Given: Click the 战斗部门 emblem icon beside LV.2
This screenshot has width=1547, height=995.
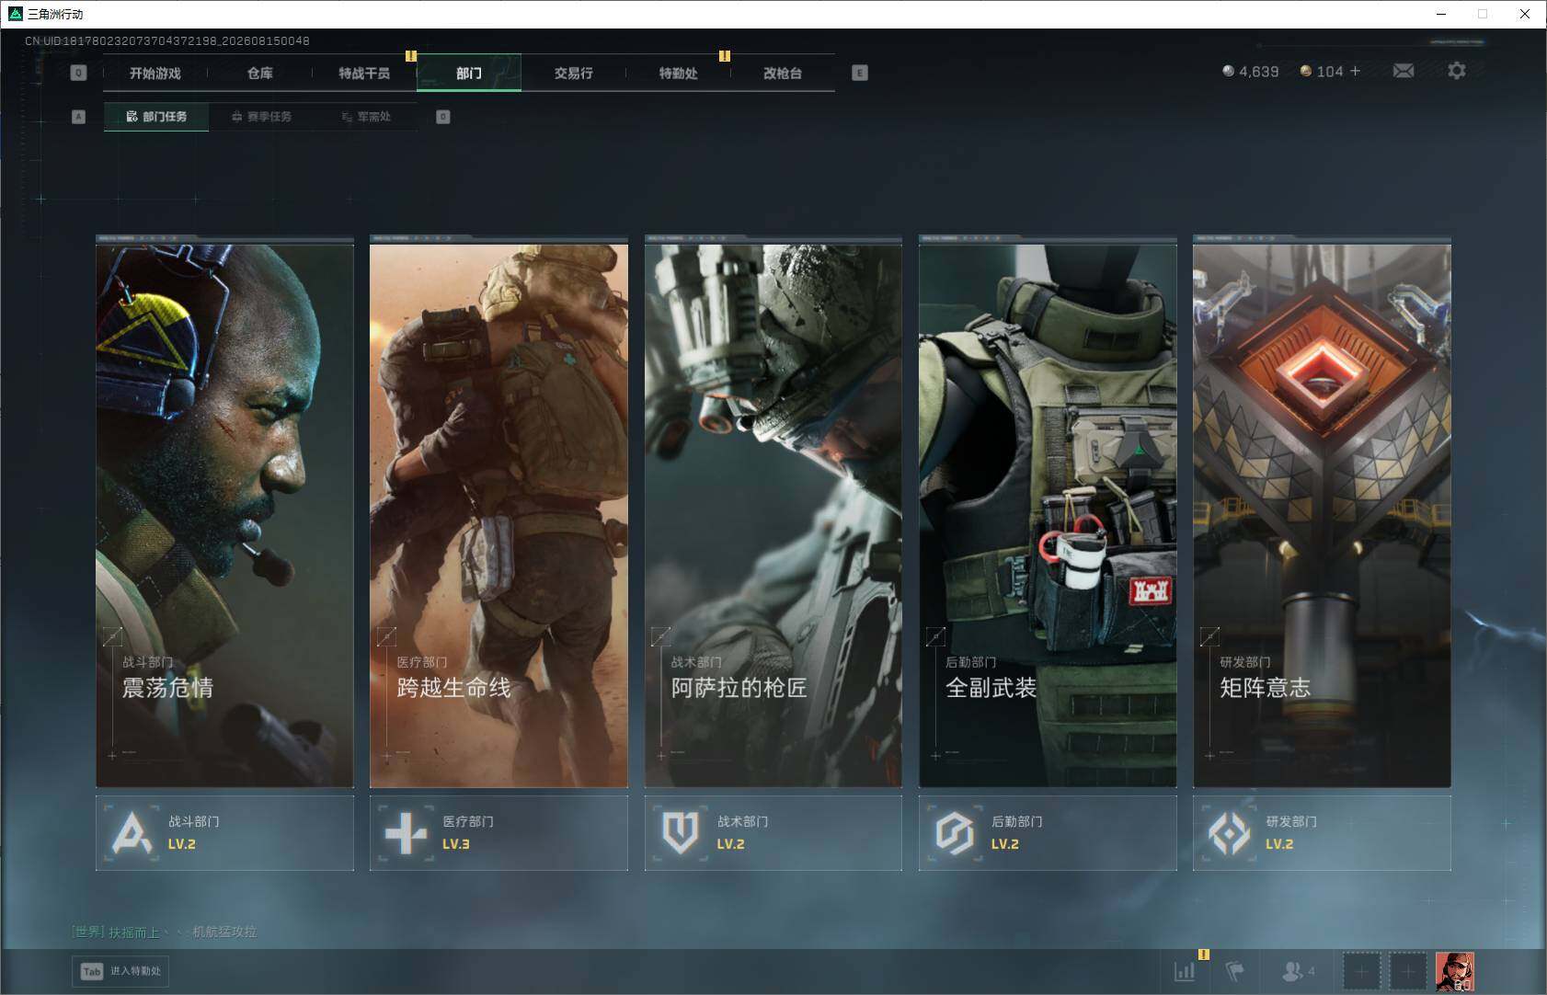Looking at the screenshot, I should (x=132, y=833).
